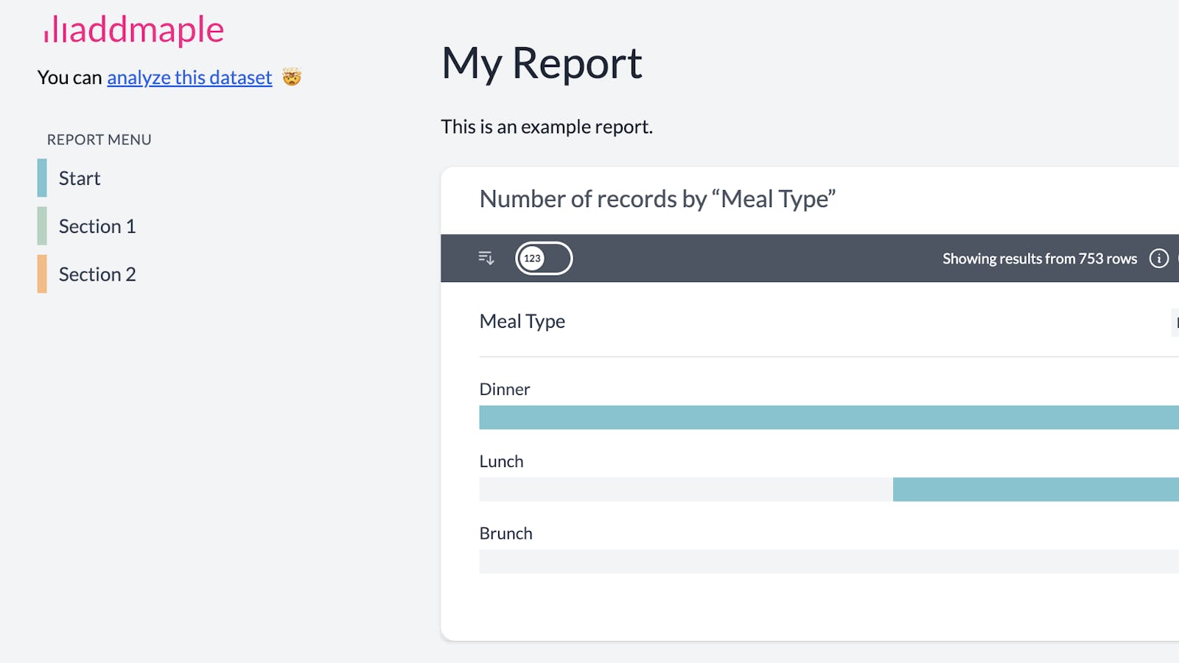Click the addmaple logo

133,30
